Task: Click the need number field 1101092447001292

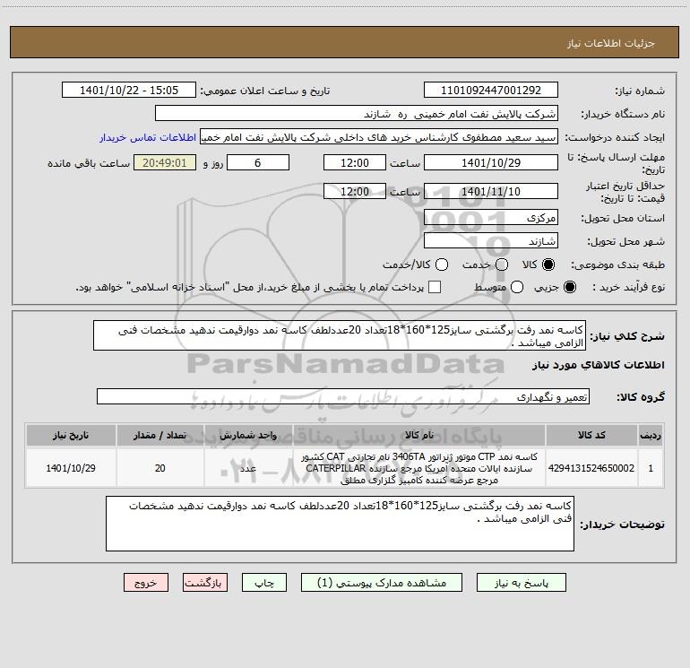Action: tap(491, 90)
